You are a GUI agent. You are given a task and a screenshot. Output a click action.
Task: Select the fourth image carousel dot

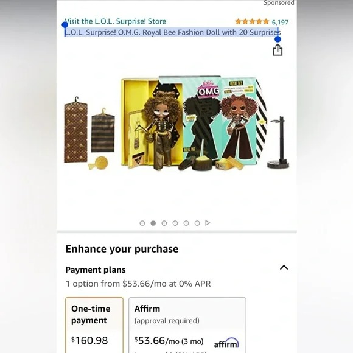click(175, 223)
